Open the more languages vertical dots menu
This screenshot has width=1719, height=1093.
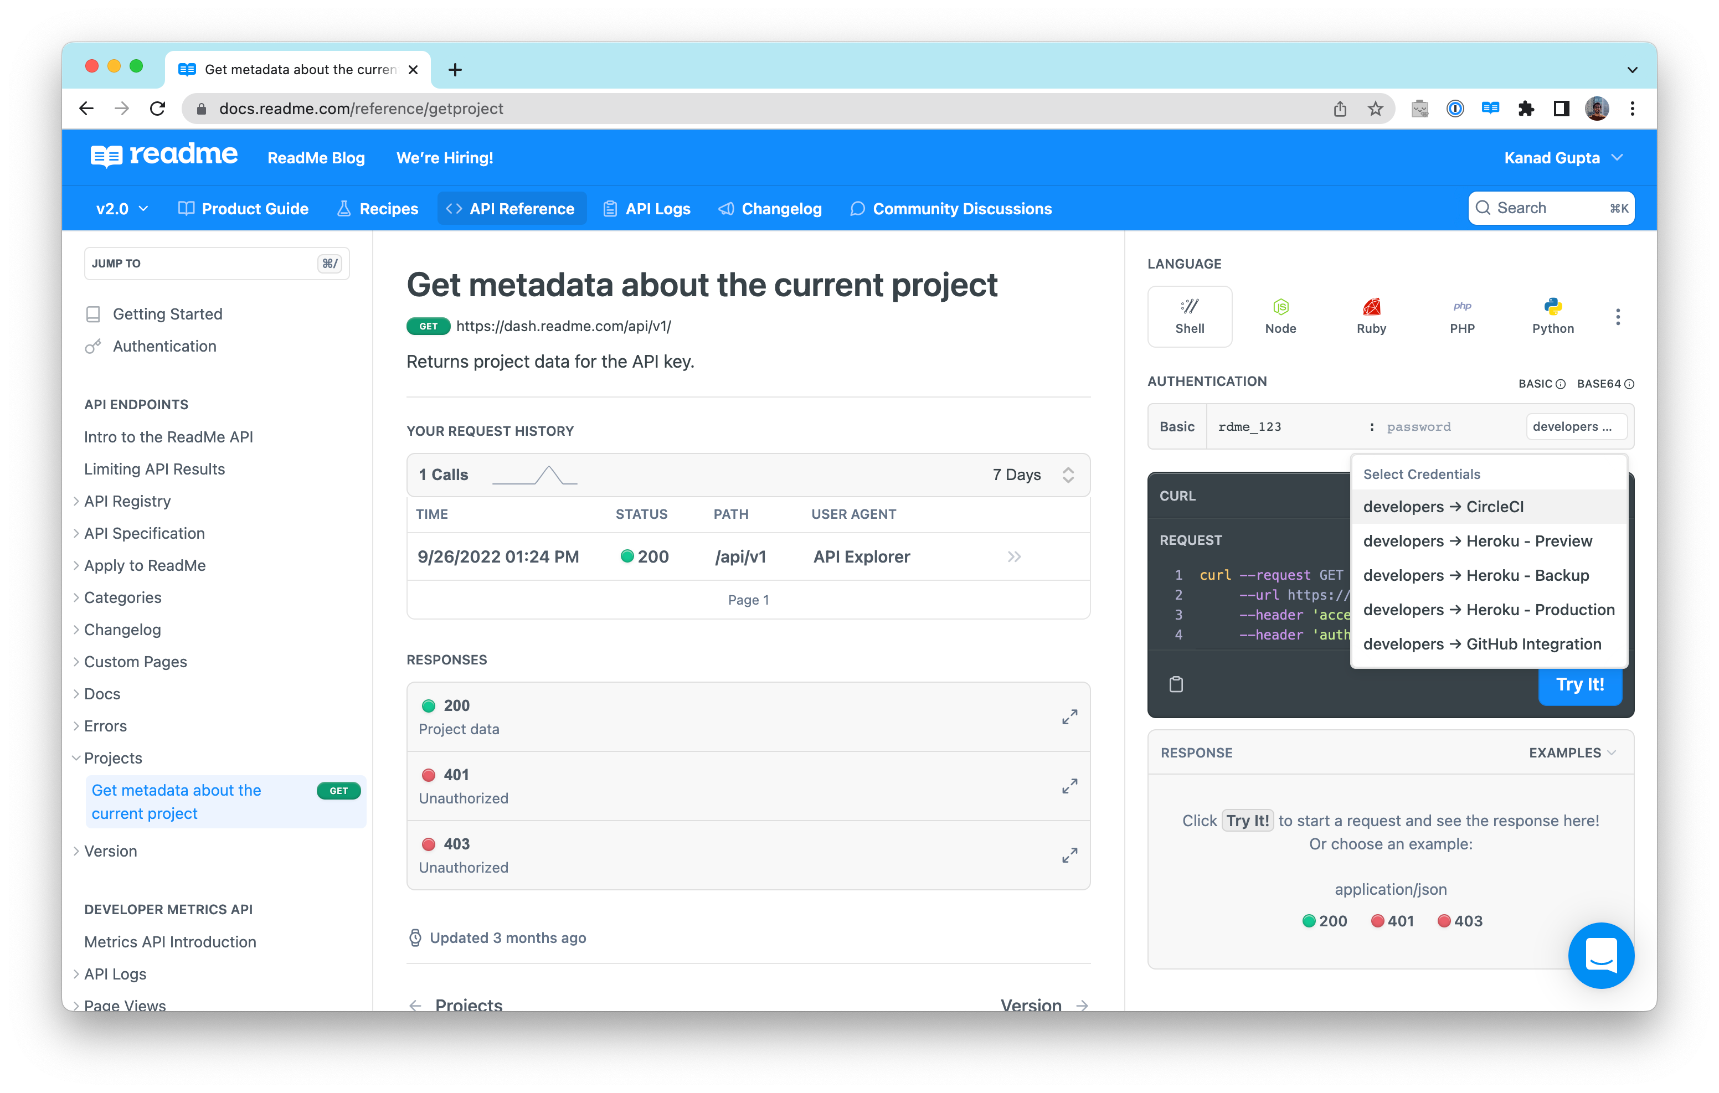coord(1618,316)
